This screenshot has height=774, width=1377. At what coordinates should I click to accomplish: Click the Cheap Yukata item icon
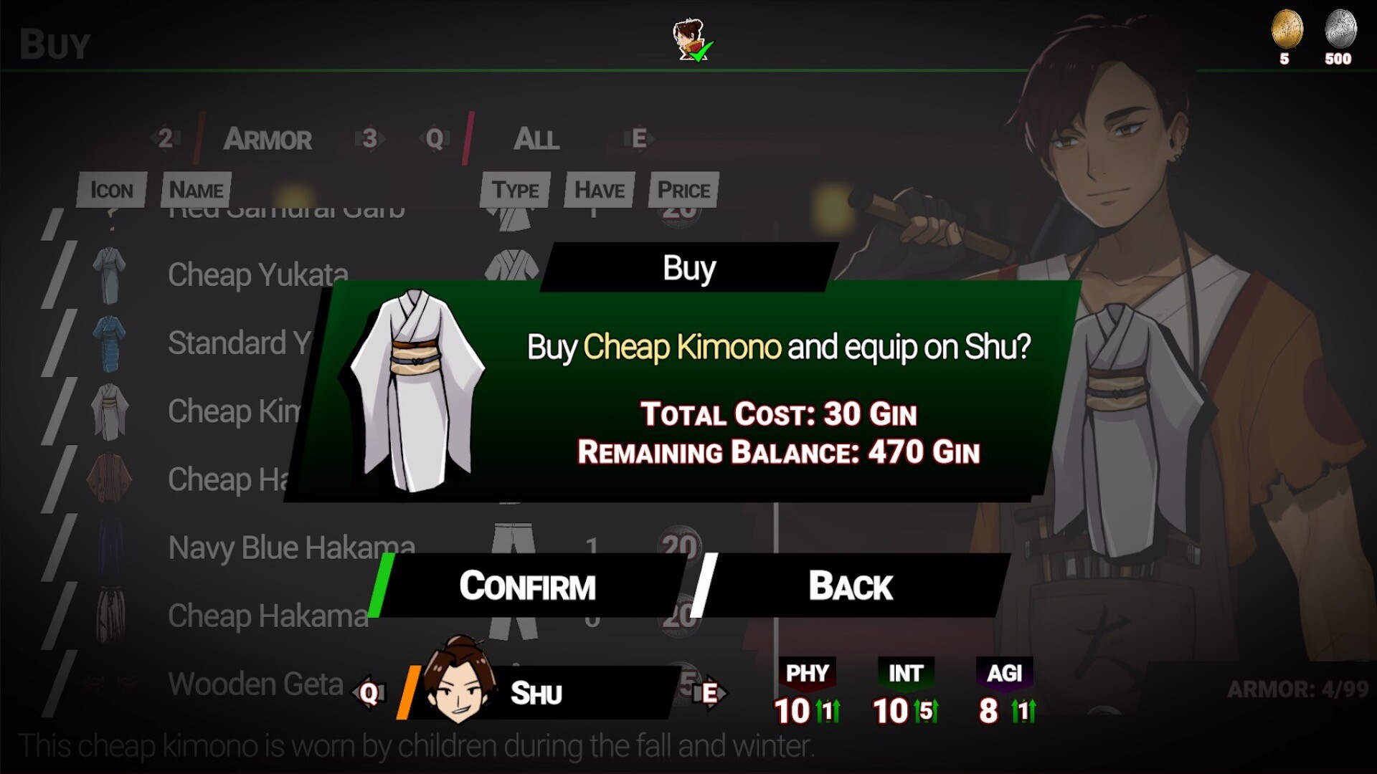click(x=109, y=275)
